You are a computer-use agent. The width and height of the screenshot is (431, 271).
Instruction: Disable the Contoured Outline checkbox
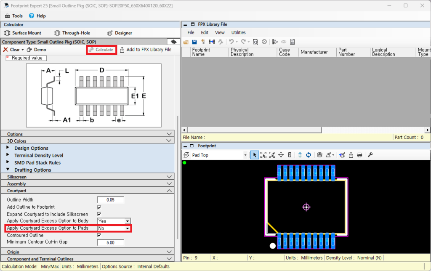[99, 235]
